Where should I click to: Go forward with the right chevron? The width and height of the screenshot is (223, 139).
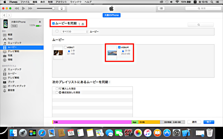(x=9, y=15)
